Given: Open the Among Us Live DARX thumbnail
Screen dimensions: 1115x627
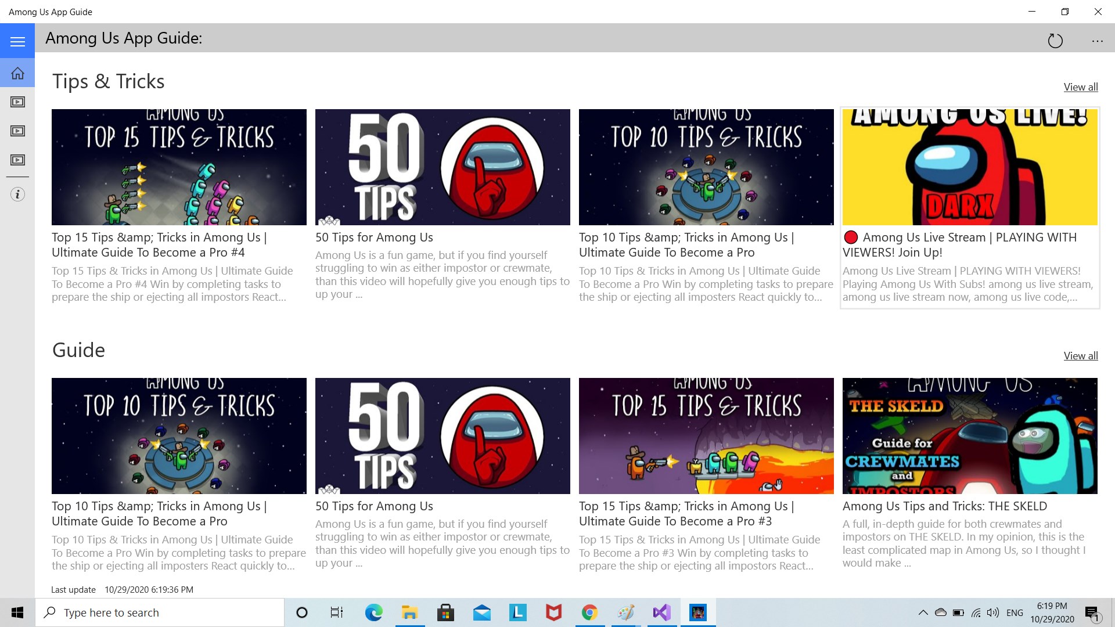Looking at the screenshot, I should coord(970,167).
